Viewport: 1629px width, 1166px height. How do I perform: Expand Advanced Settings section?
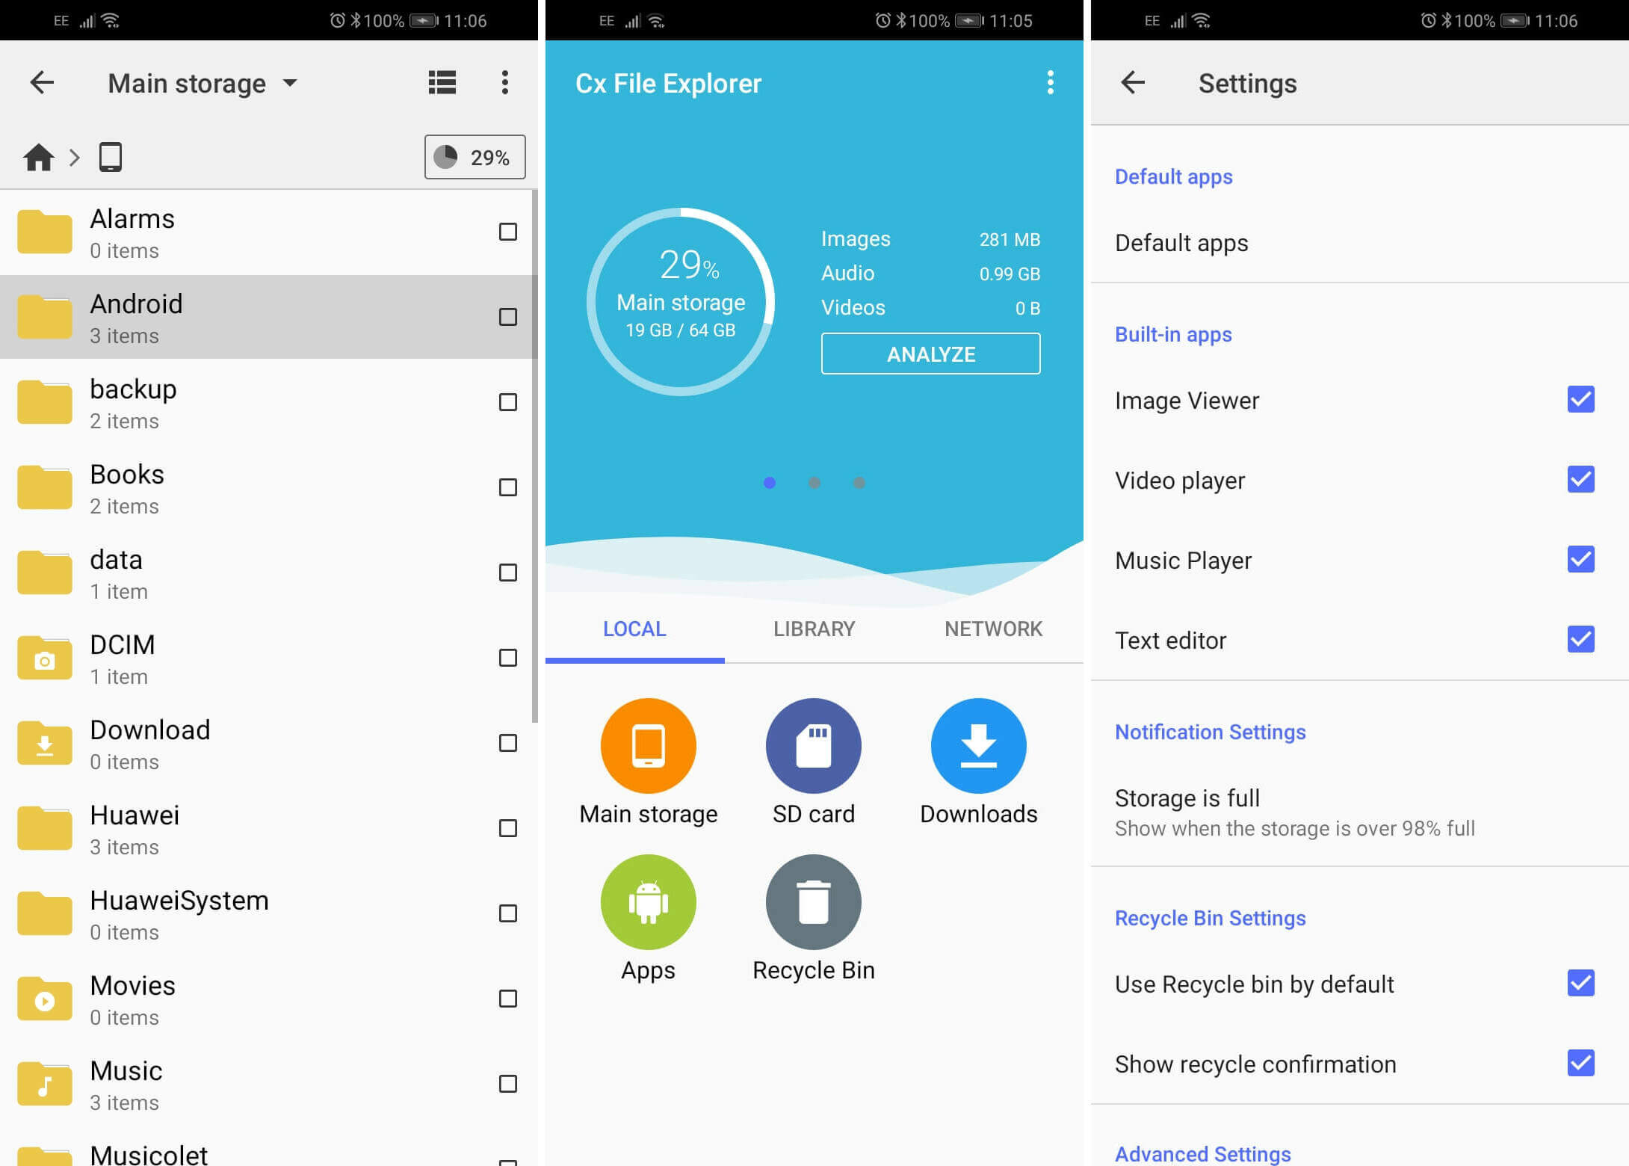tap(1208, 1152)
